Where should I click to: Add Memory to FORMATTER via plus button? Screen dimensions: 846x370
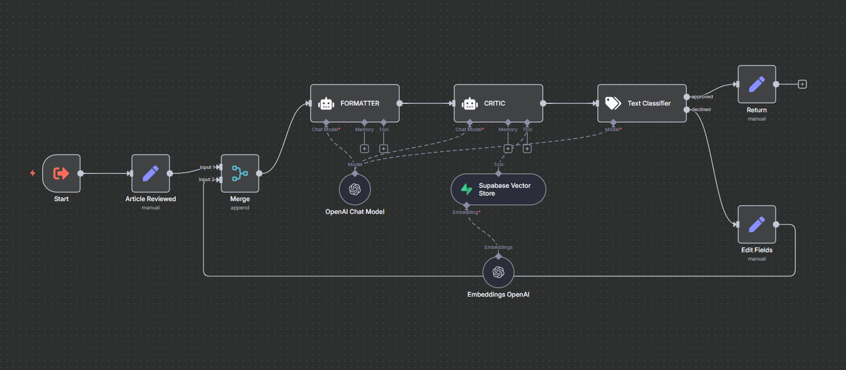tap(364, 148)
